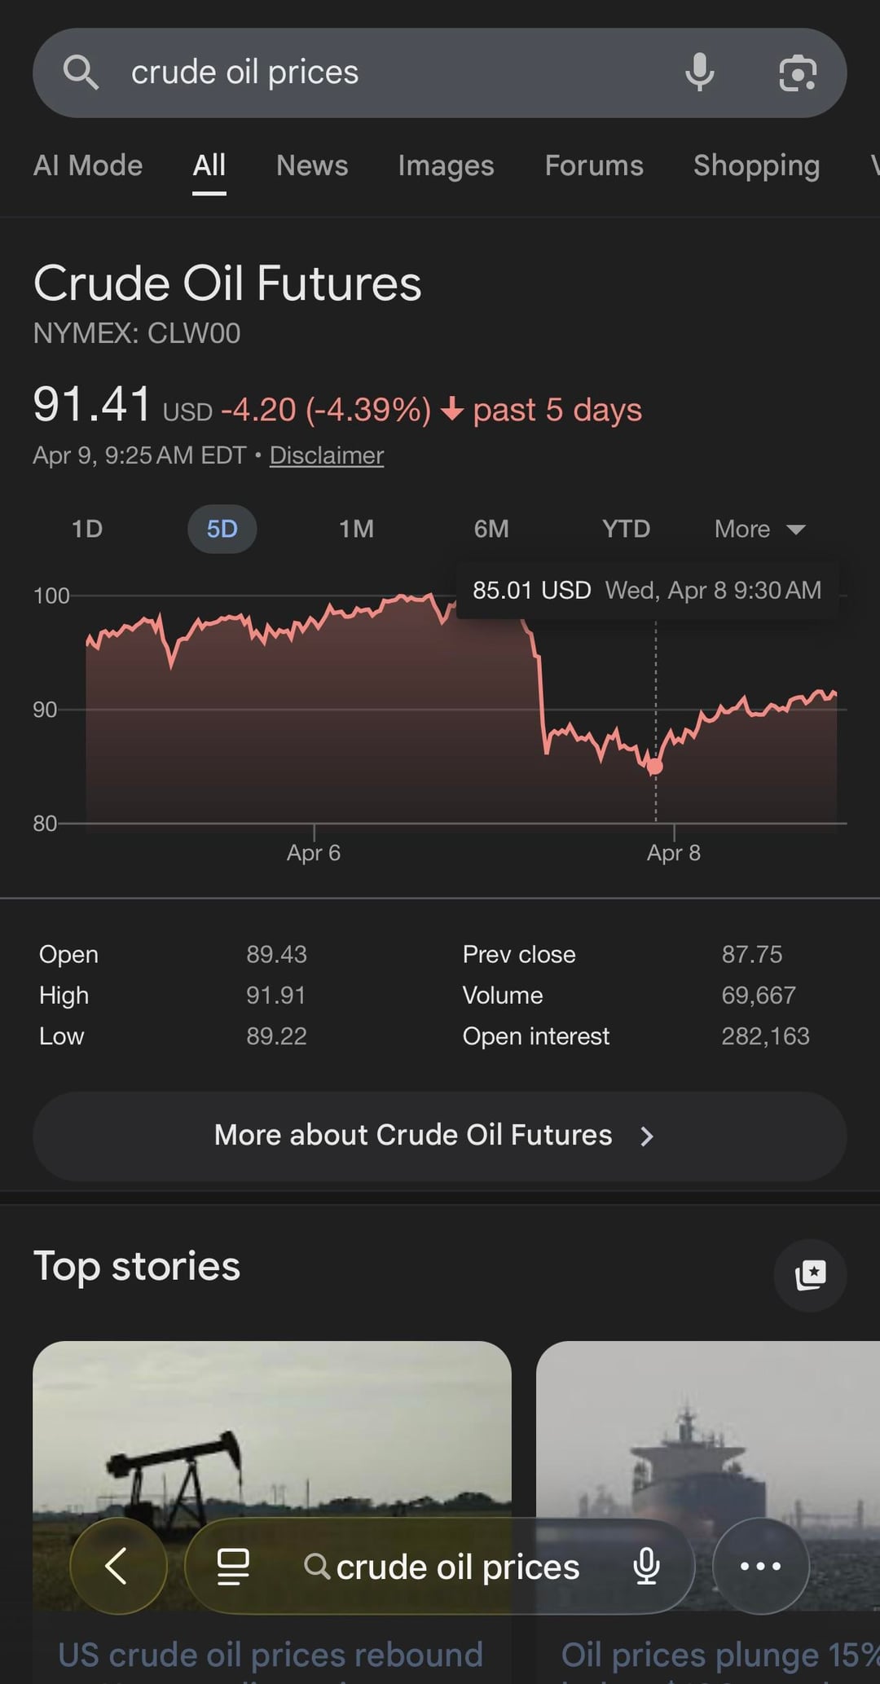Open Google Lens camera search icon
880x1684 pixels.
pyautogui.click(x=798, y=73)
